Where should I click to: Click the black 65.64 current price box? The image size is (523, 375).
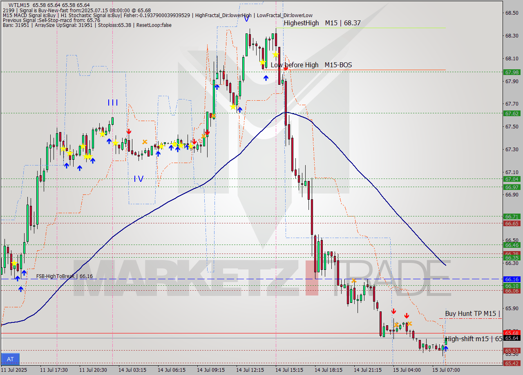coord(512,338)
